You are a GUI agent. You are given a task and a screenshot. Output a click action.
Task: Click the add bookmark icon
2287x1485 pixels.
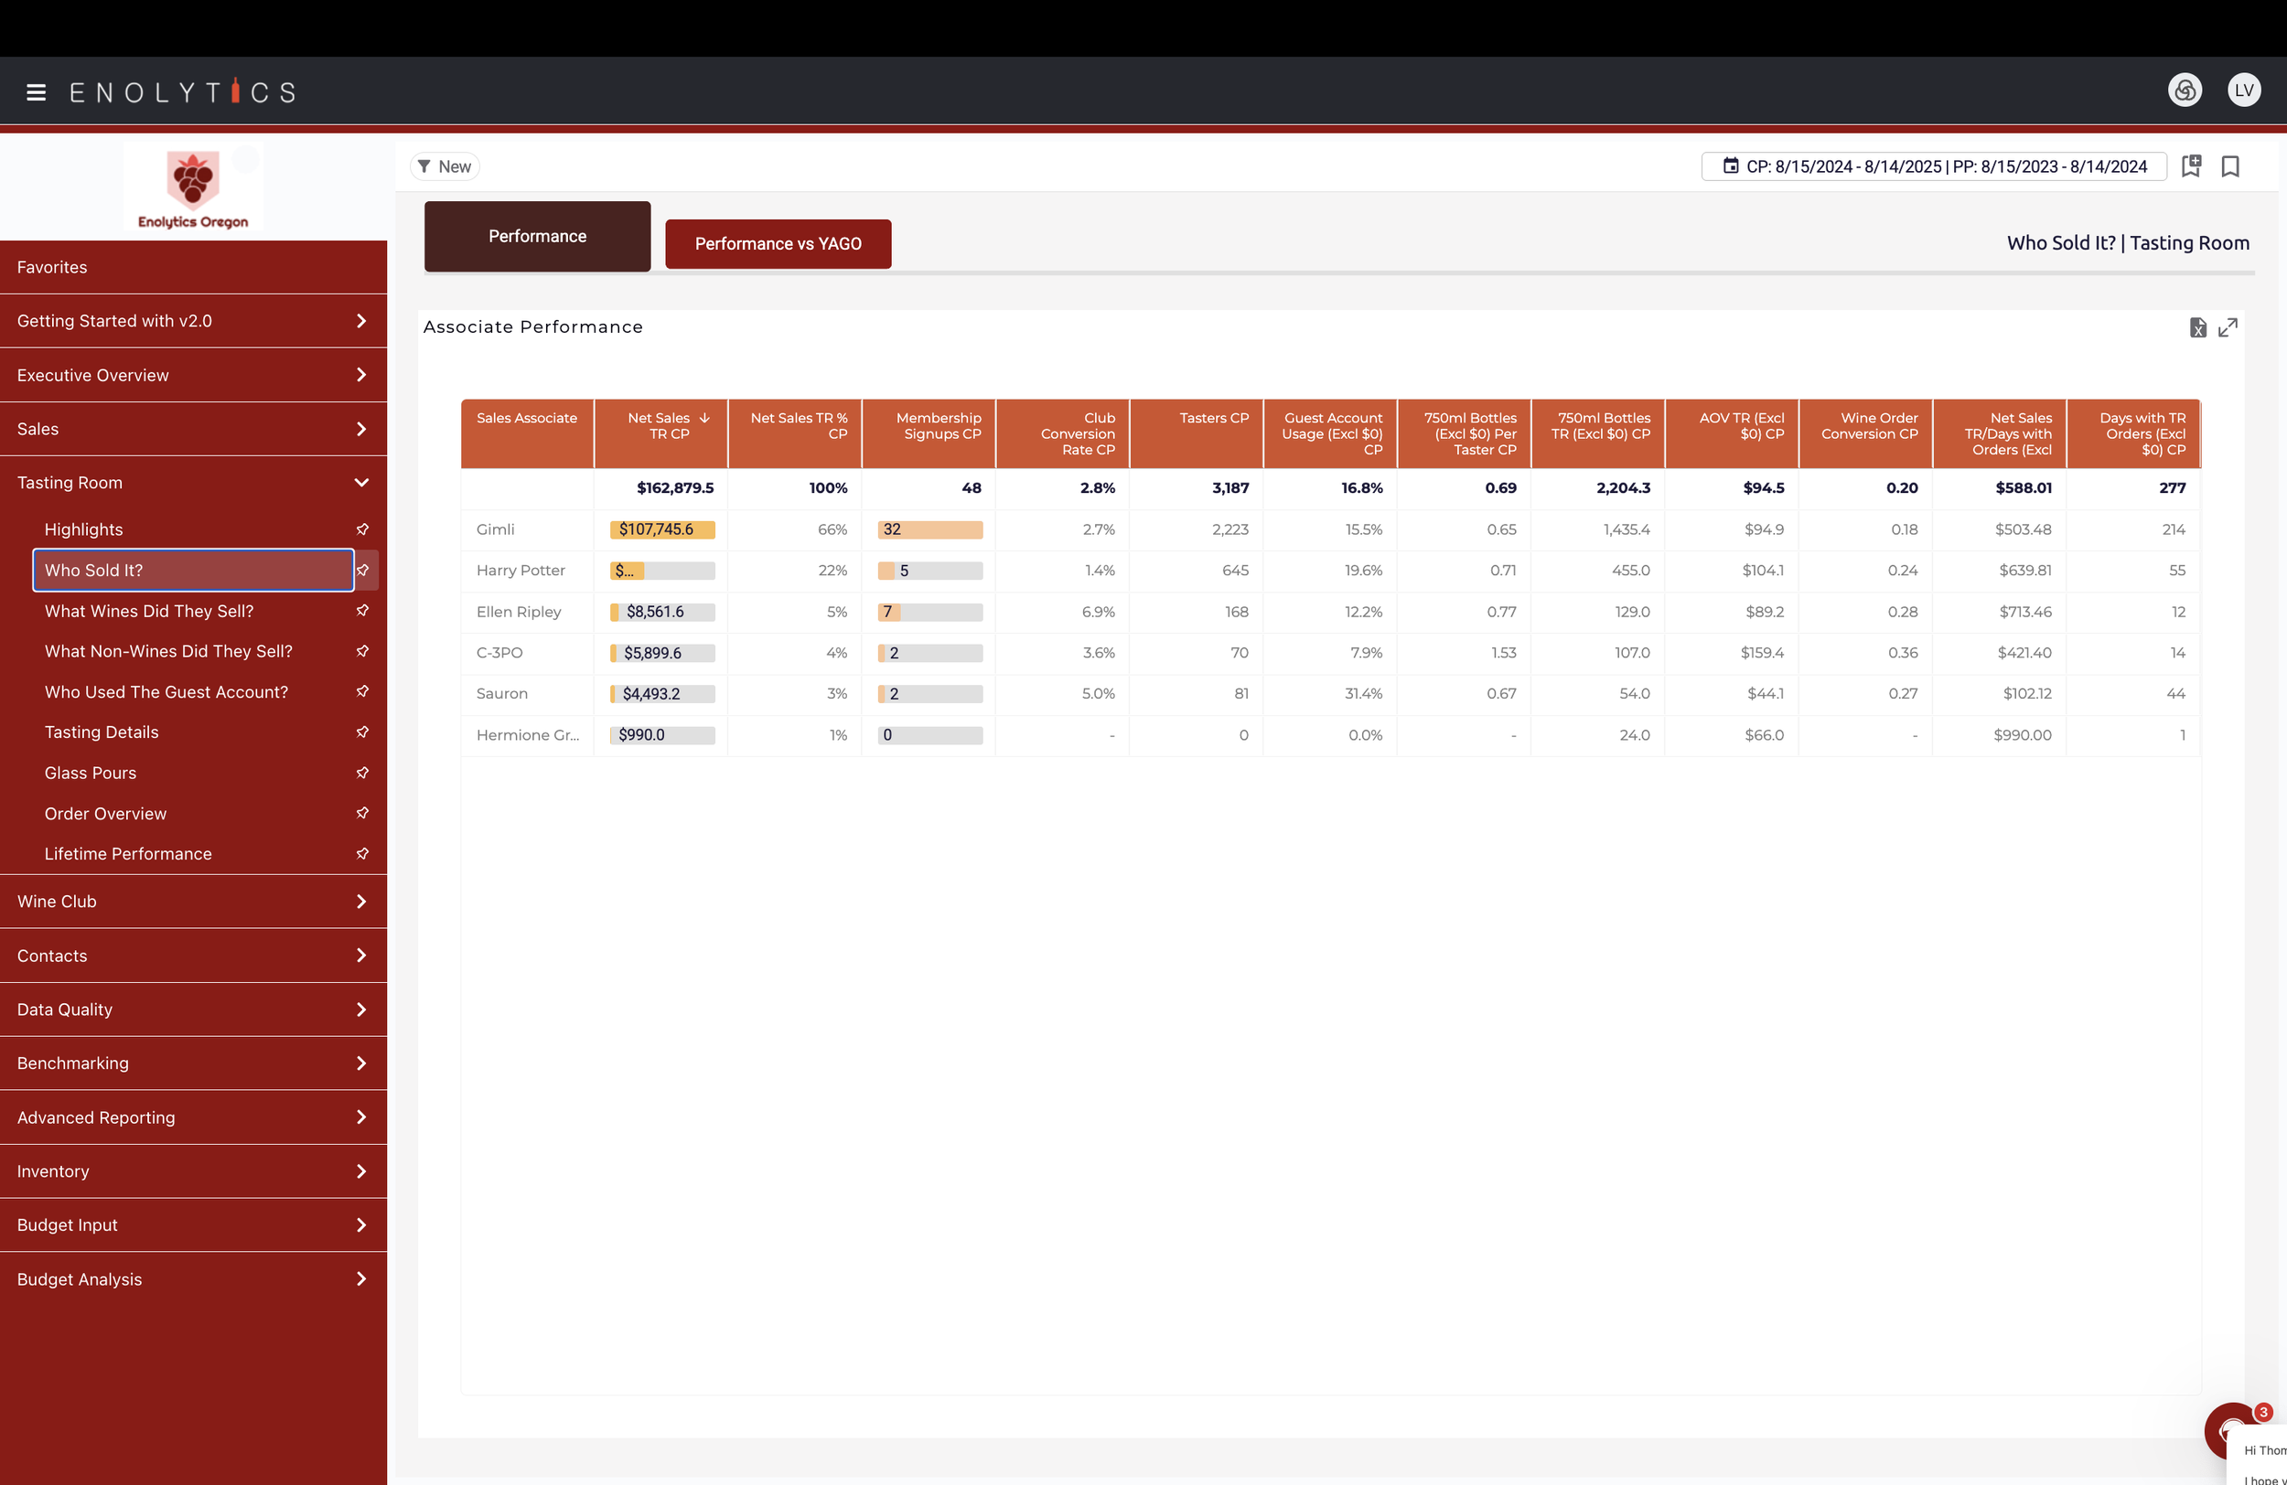[2191, 166]
